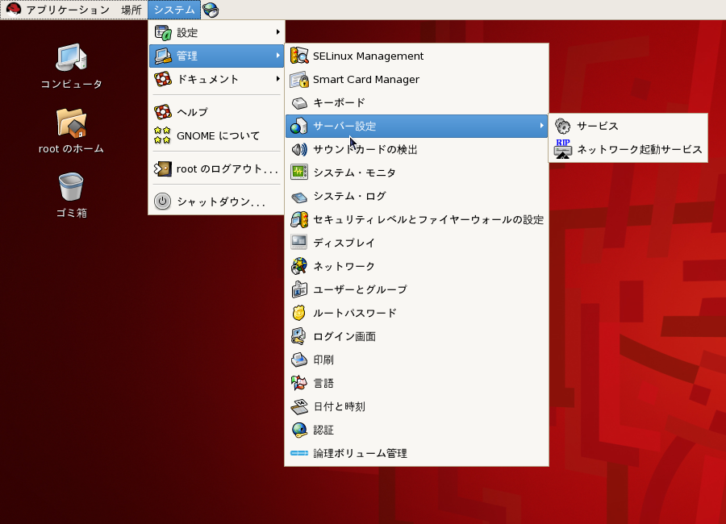Open 言語 flags icon
The image size is (726, 524).
coord(299,383)
